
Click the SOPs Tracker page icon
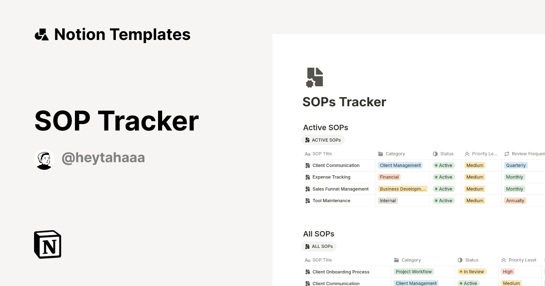tap(314, 77)
